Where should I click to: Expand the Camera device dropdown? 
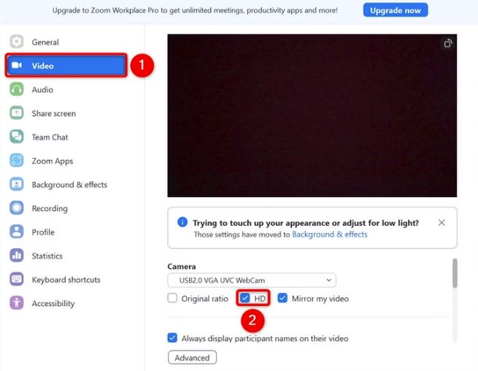point(252,280)
